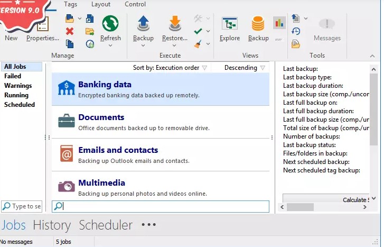Click the Type to search filter box
384x247 pixels.
coord(22,206)
